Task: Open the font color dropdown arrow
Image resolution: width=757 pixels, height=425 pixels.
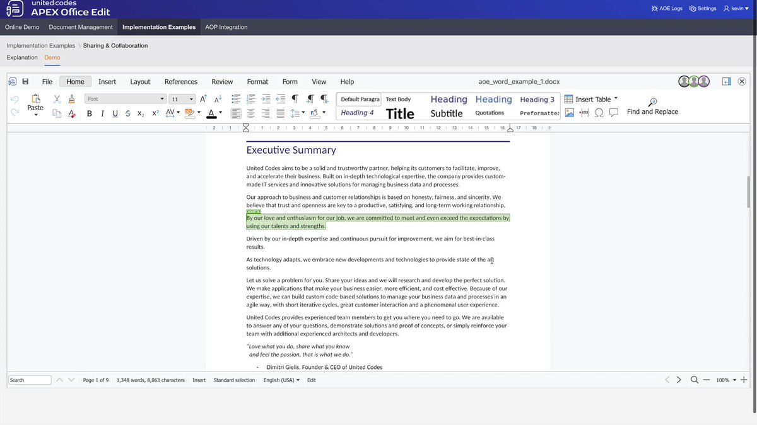Action: pos(220,113)
